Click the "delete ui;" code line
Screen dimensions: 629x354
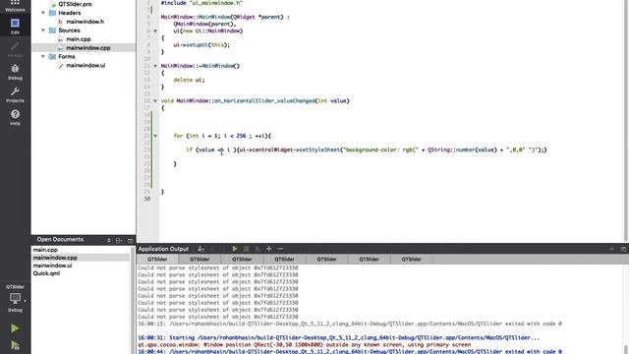coord(189,80)
